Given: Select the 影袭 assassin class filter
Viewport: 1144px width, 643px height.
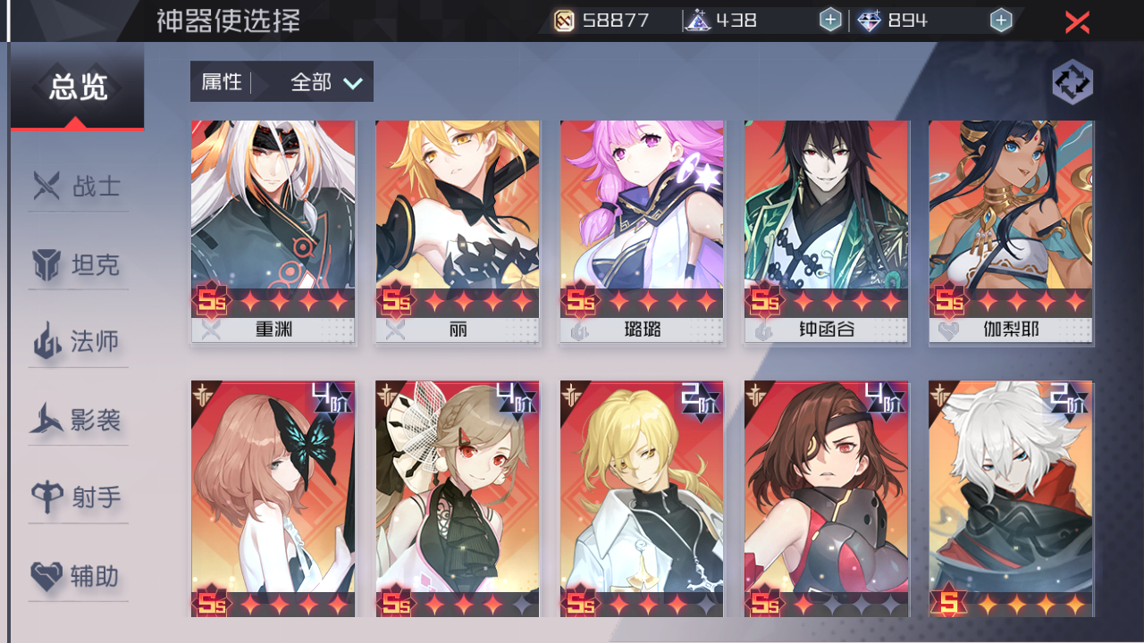Looking at the screenshot, I should pyautogui.click(x=77, y=420).
